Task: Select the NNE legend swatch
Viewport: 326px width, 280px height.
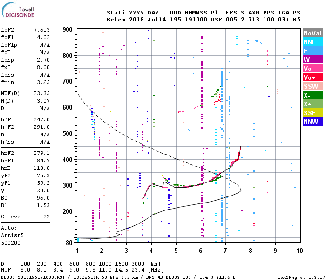Action: click(313, 42)
